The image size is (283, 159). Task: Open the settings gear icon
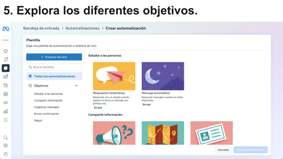point(6,145)
